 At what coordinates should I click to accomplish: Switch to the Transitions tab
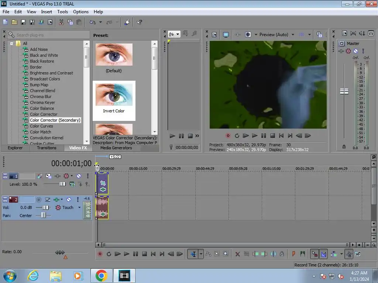[47, 148]
